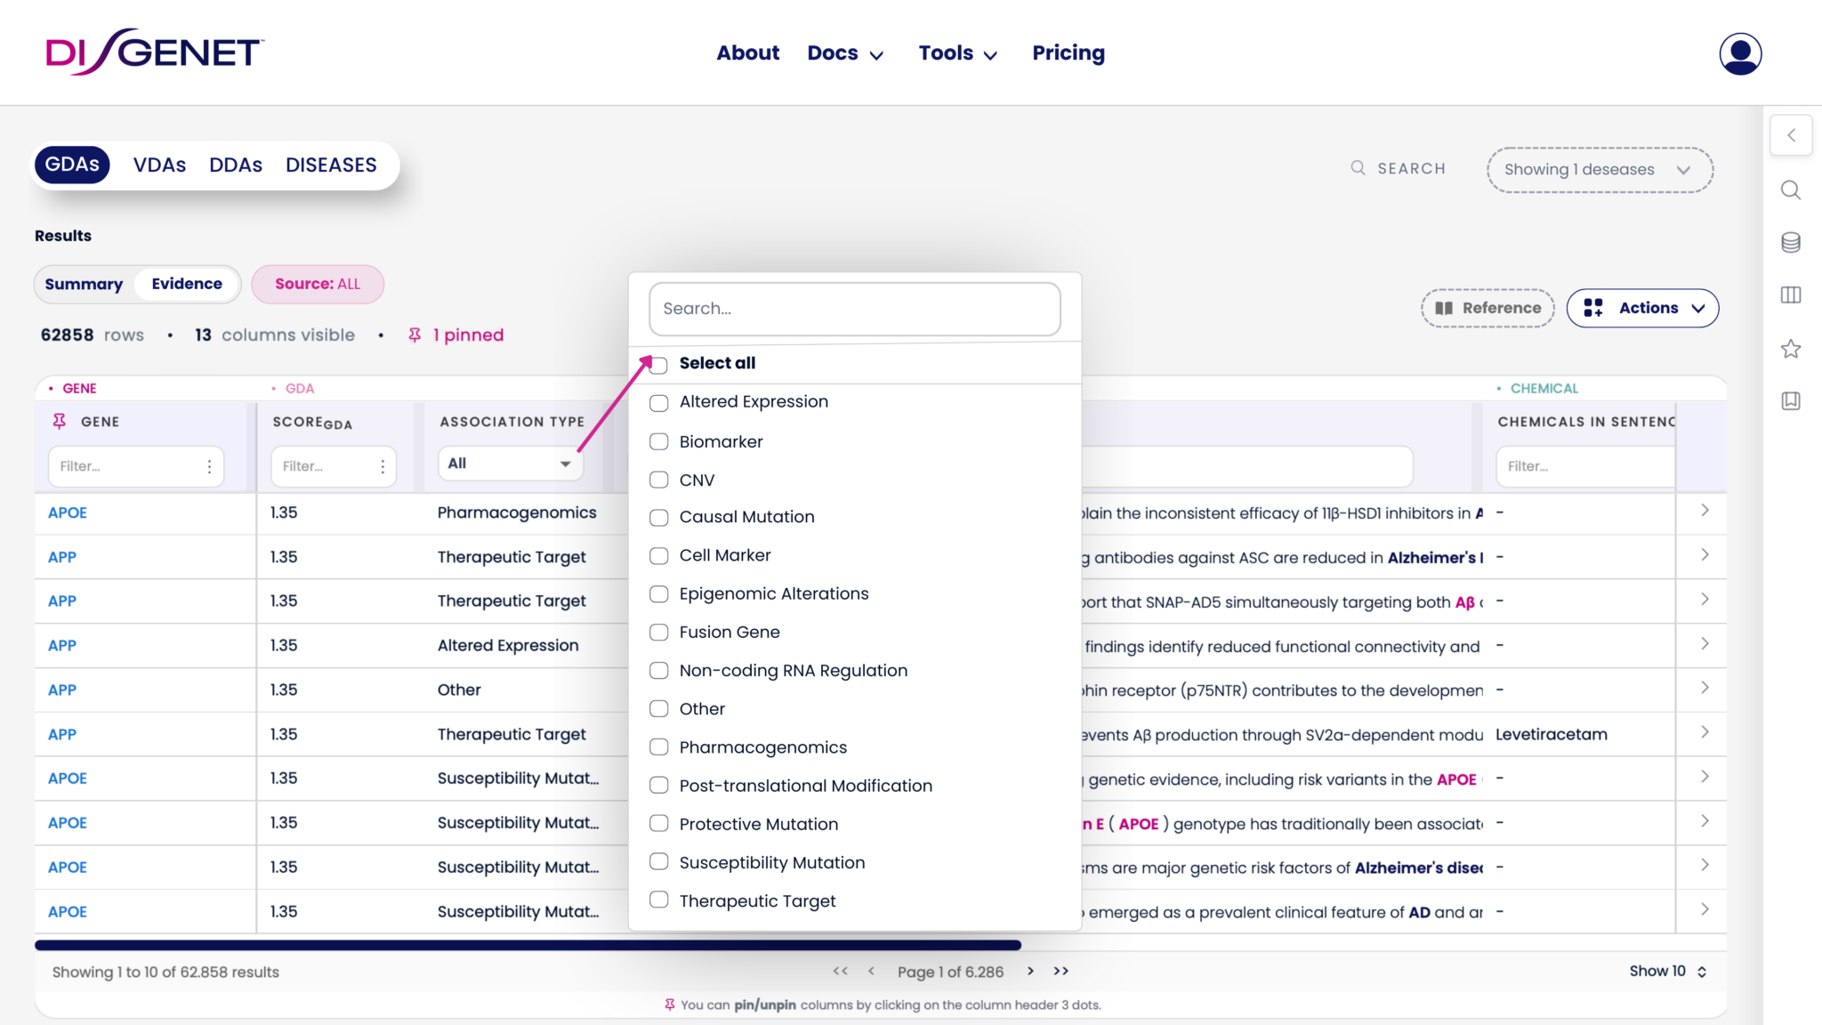Focus Chemicals in sentence filter input
This screenshot has width=1822, height=1025.
coord(1586,466)
